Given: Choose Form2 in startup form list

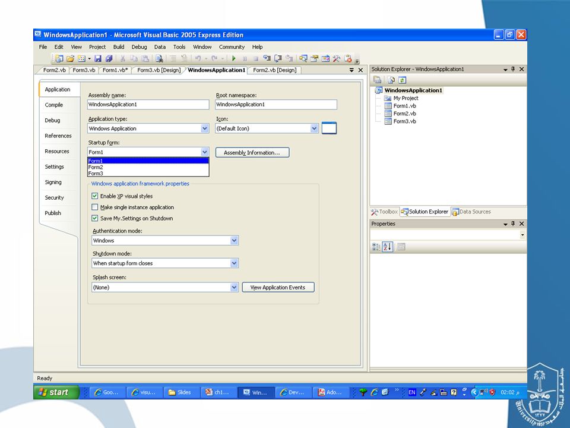Looking at the screenshot, I should click(148, 168).
